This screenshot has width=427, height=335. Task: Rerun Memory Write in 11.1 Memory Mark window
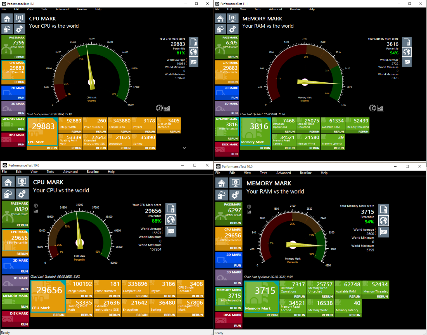[314, 148]
